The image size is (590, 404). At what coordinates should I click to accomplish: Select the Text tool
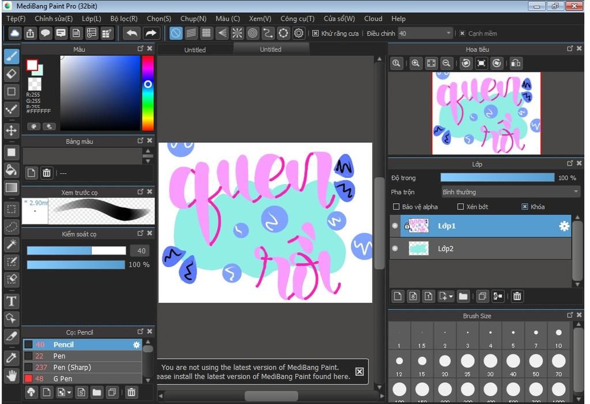click(x=12, y=301)
